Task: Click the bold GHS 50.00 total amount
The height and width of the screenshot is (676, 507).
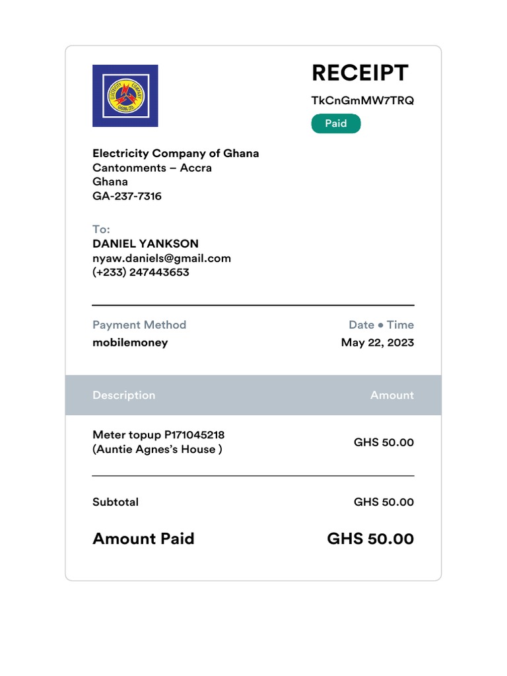Action: [x=370, y=539]
